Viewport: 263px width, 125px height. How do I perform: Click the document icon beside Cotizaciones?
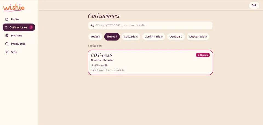(x=6, y=27)
